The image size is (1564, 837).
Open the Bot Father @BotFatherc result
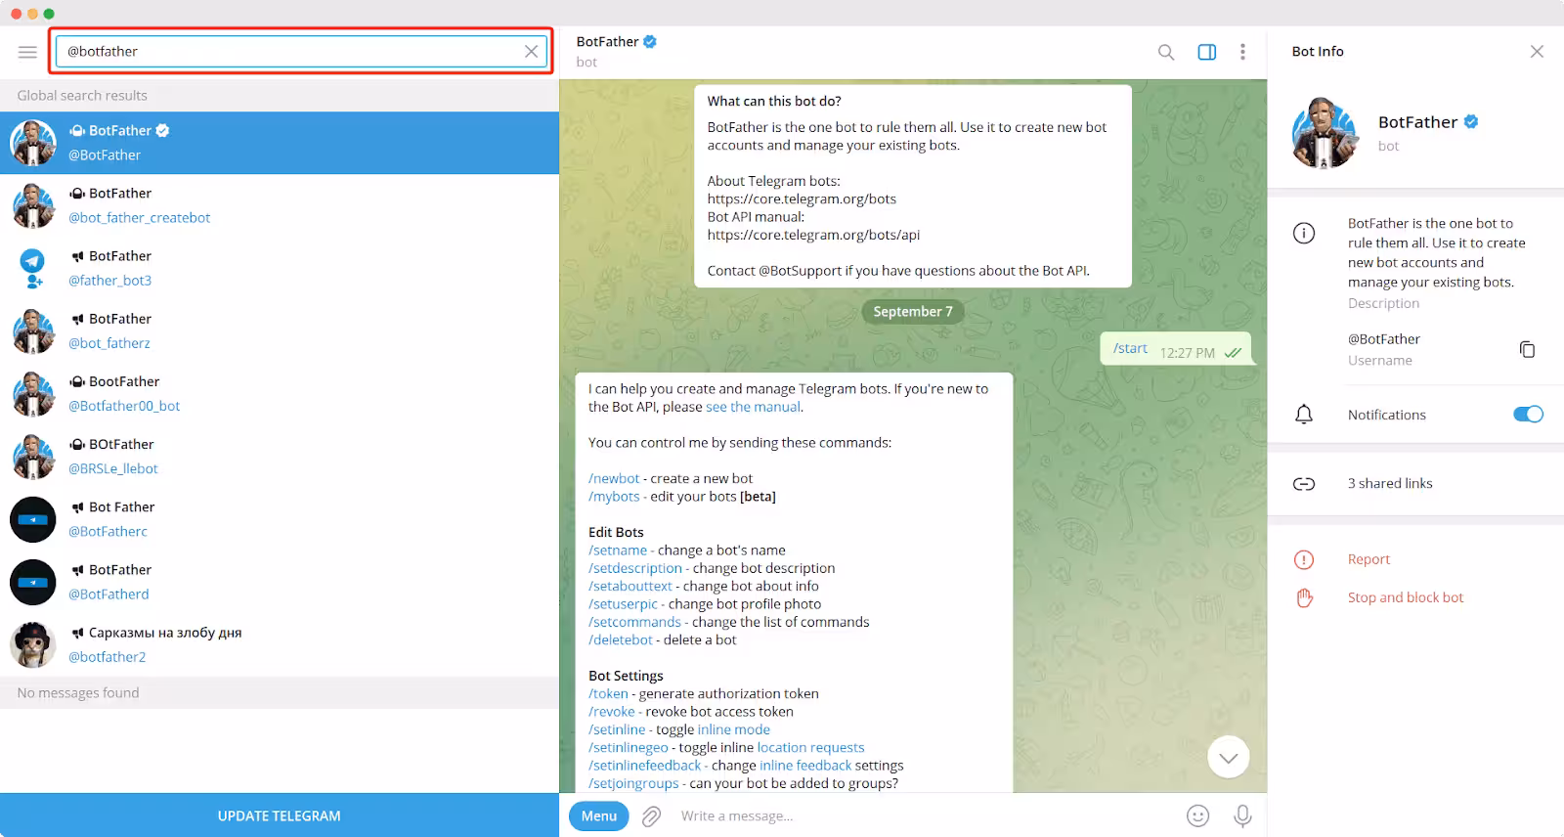pos(280,518)
